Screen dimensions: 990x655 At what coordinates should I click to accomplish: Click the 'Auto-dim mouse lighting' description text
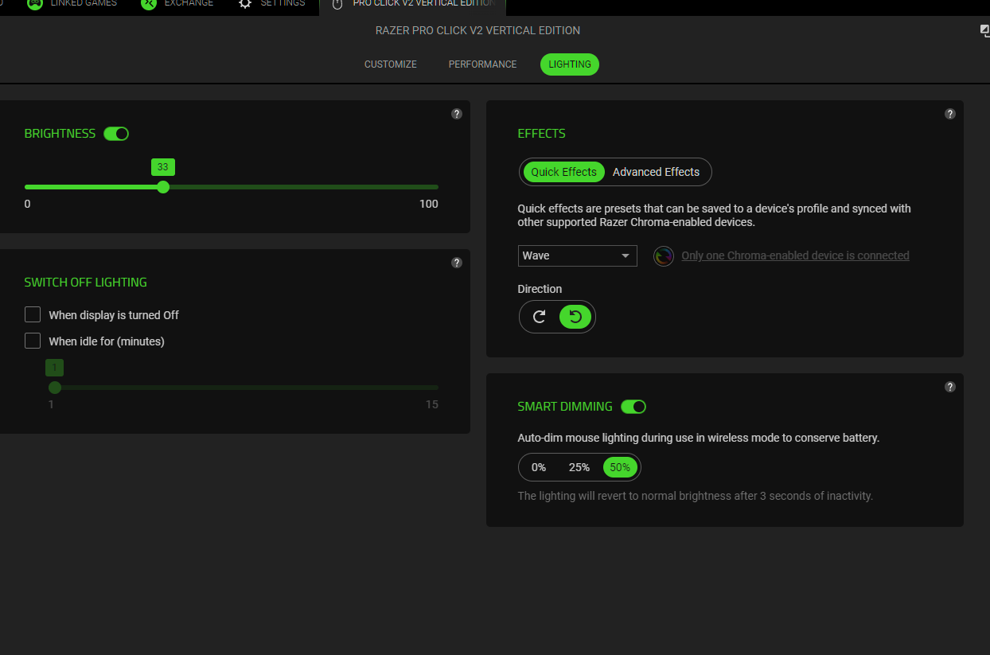[x=699, y=438]
